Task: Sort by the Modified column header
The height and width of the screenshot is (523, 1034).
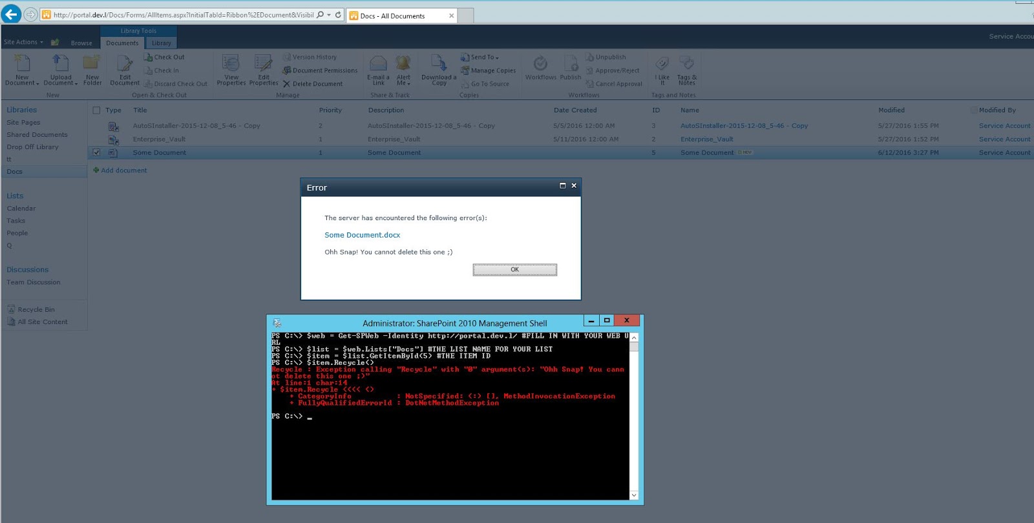Action: tap(891, 110)
